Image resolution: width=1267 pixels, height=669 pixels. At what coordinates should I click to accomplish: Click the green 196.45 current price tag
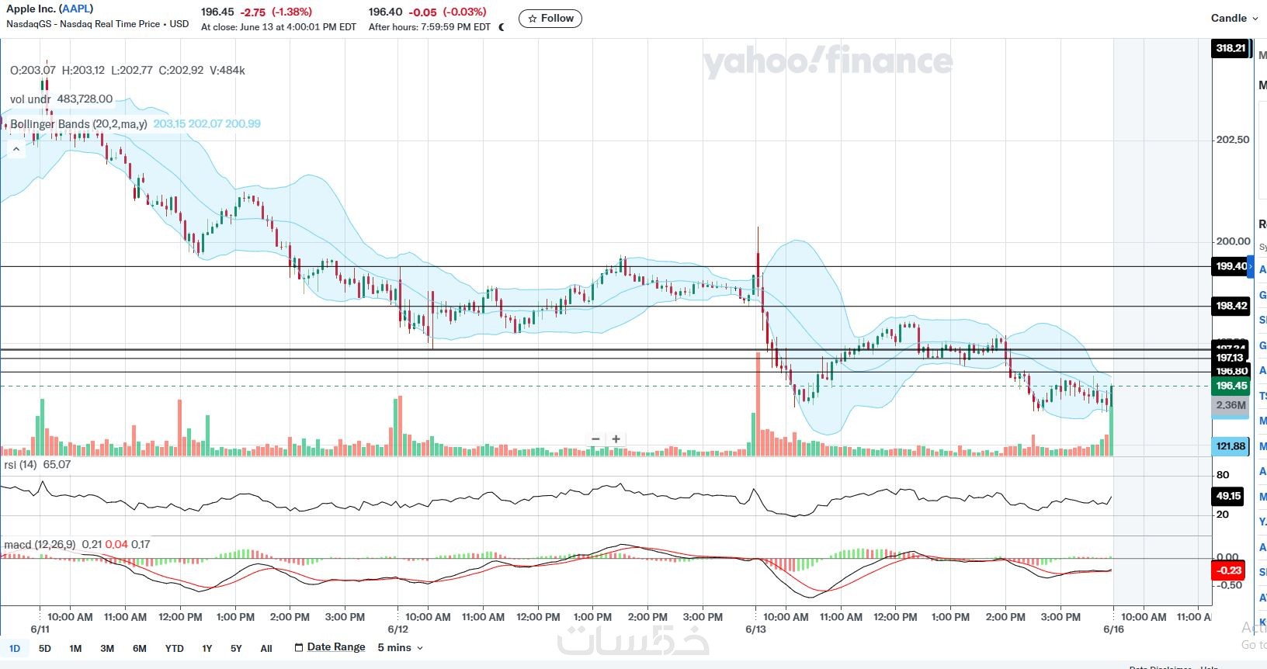click(x=1231, y=386)
